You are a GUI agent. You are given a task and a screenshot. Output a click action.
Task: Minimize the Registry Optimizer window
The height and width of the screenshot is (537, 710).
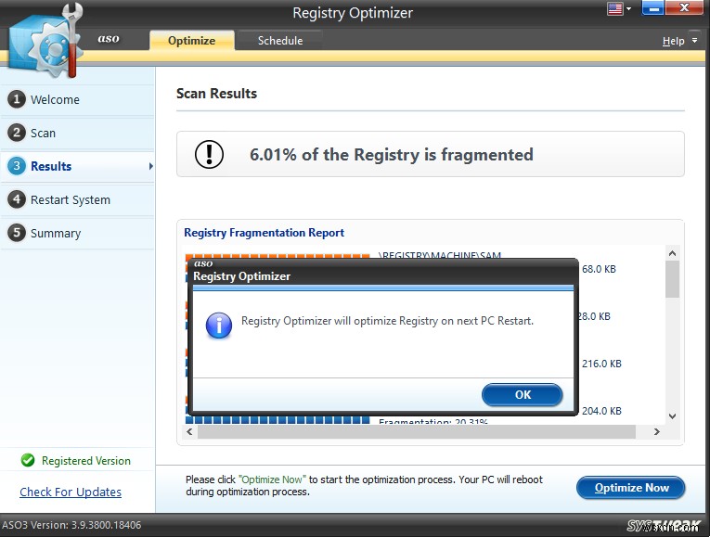tap(652, 8)
